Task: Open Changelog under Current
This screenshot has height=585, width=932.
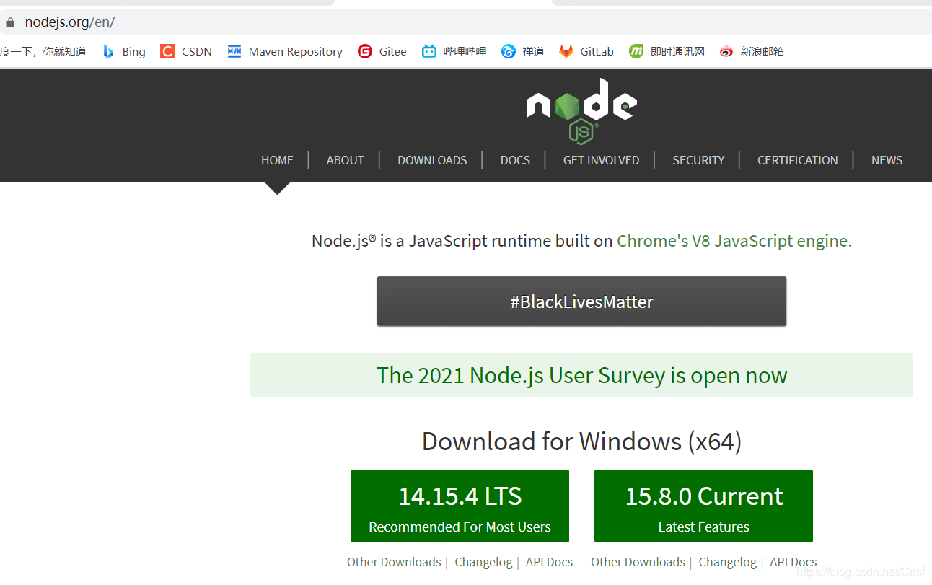Action: pos(728,562)
